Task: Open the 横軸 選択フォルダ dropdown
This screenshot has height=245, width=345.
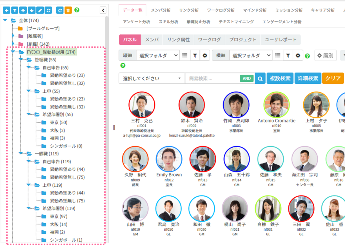Action: (x=251, y=55)
